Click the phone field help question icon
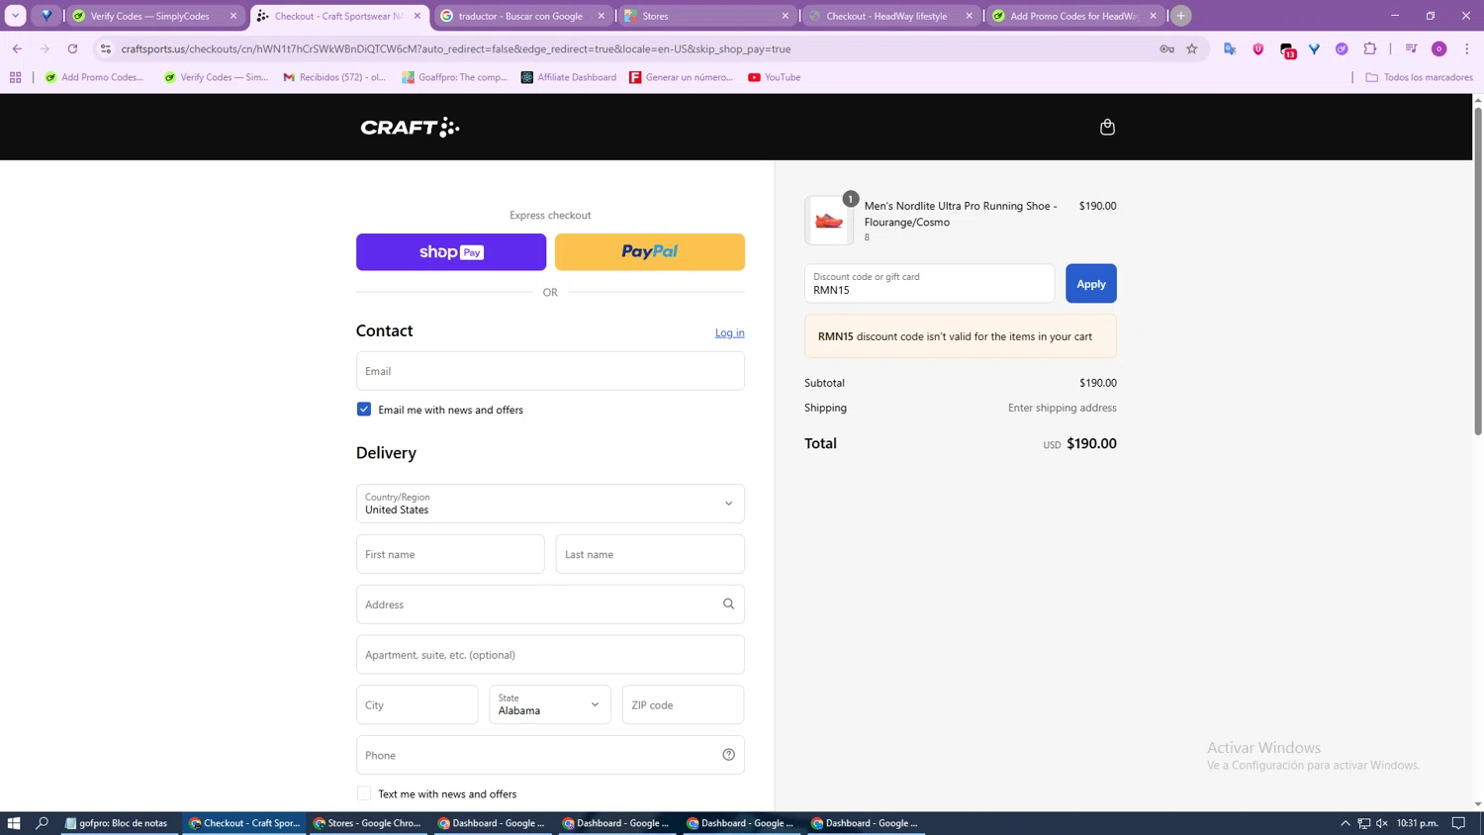Screen dimensions: 1484x835 [728, 755]
